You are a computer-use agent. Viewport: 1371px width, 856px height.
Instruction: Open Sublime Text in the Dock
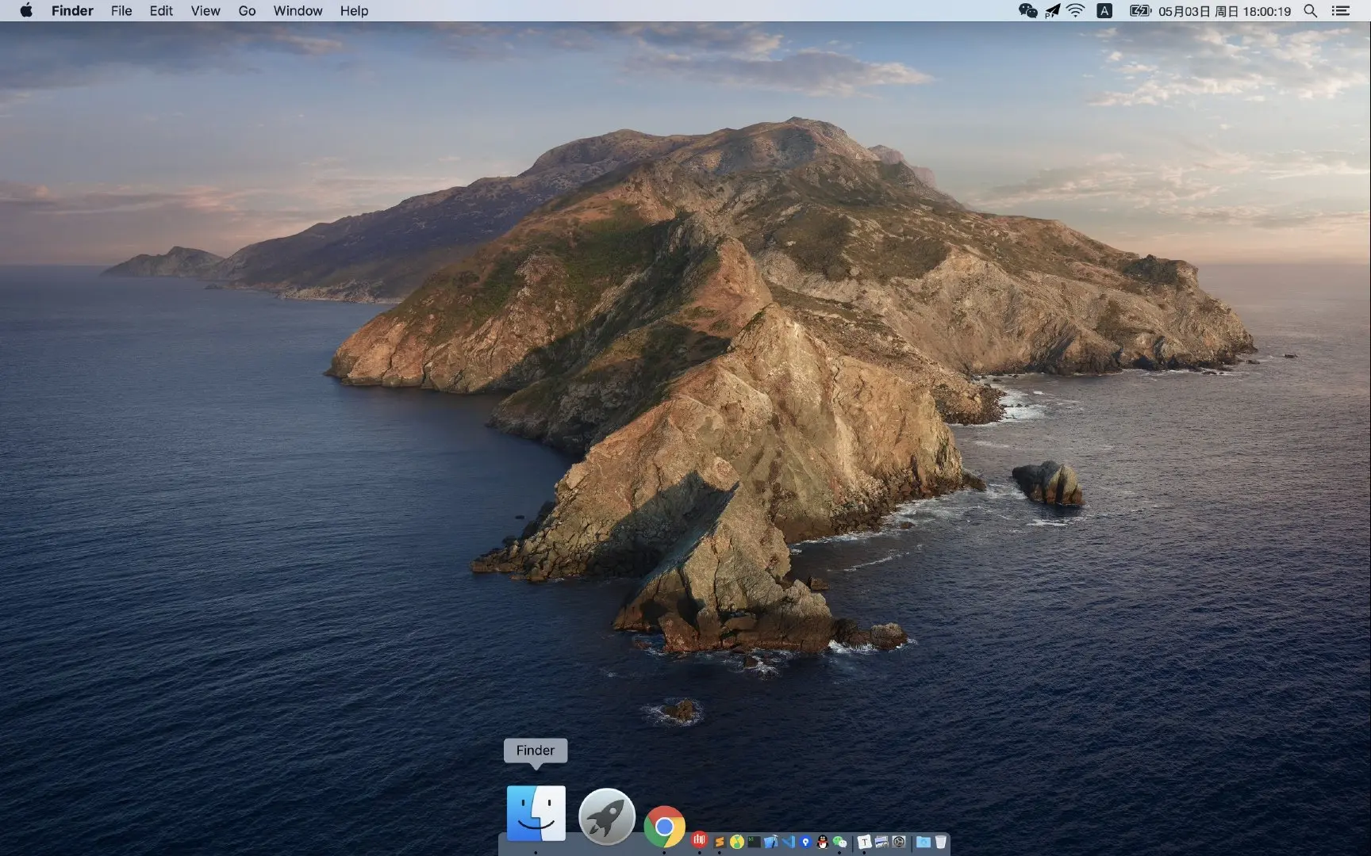(720, 842)
